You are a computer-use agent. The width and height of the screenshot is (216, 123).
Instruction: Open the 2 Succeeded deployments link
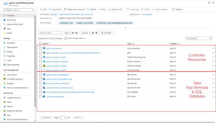[147, 14]
